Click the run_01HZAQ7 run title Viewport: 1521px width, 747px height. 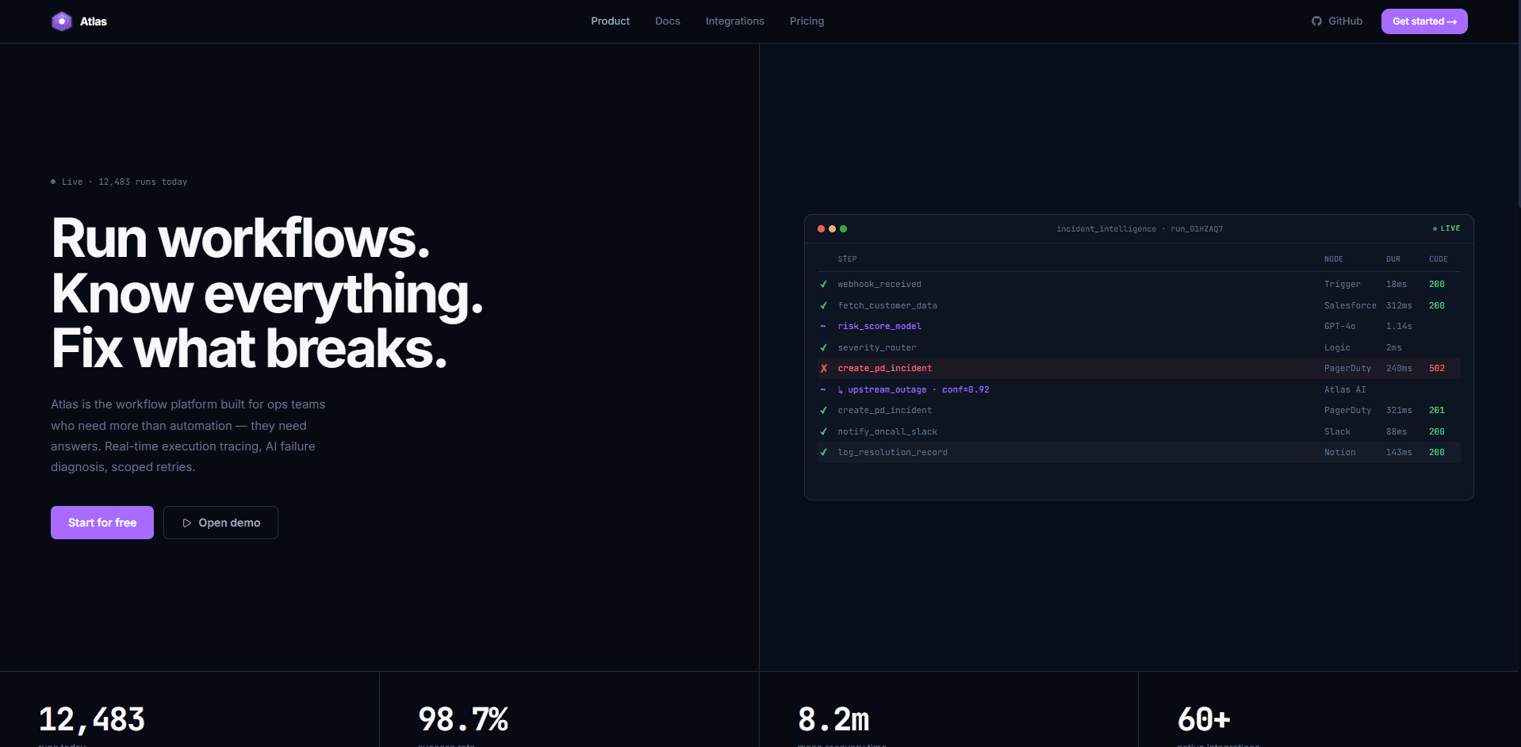click(x=1197, y=229)
